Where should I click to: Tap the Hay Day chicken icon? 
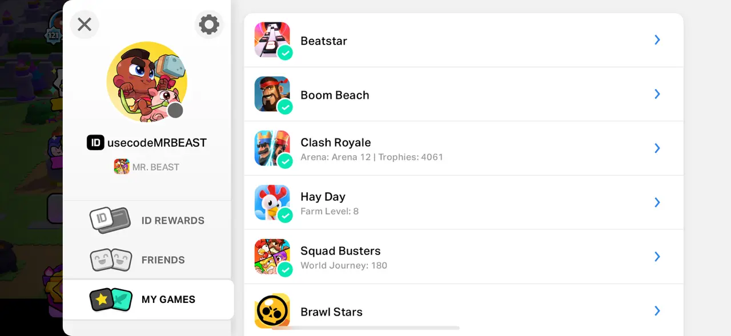272,202
